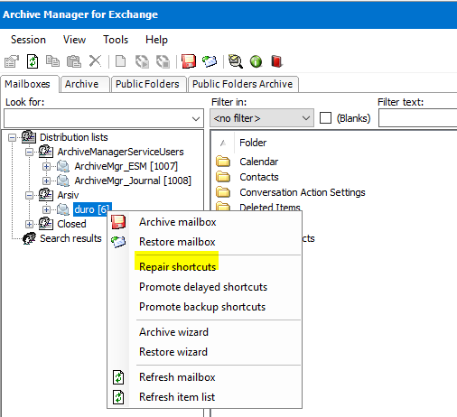Click the Conversation Action Settings folder icon
Screen dimensions: 457x417
(223, 192)
